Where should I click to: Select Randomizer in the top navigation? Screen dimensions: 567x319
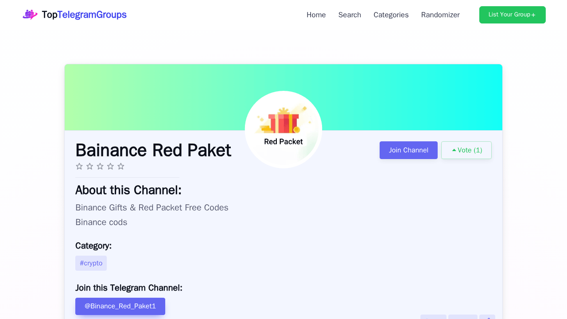(440, 15)
